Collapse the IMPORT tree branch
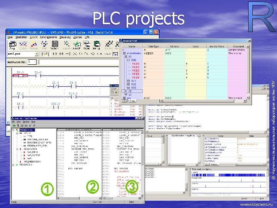The height and width of the screenshot is (208, 277). point(17,133)
